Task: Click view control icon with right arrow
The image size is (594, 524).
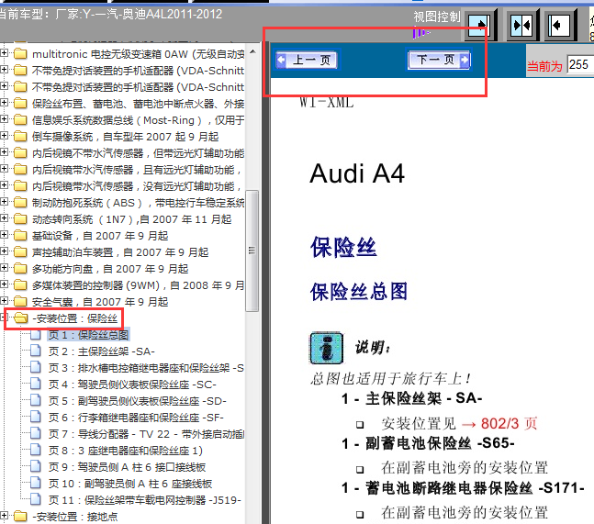Action: pos(480,26)
